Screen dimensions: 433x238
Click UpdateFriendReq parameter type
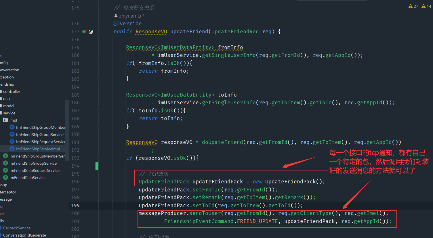[235, 32]
